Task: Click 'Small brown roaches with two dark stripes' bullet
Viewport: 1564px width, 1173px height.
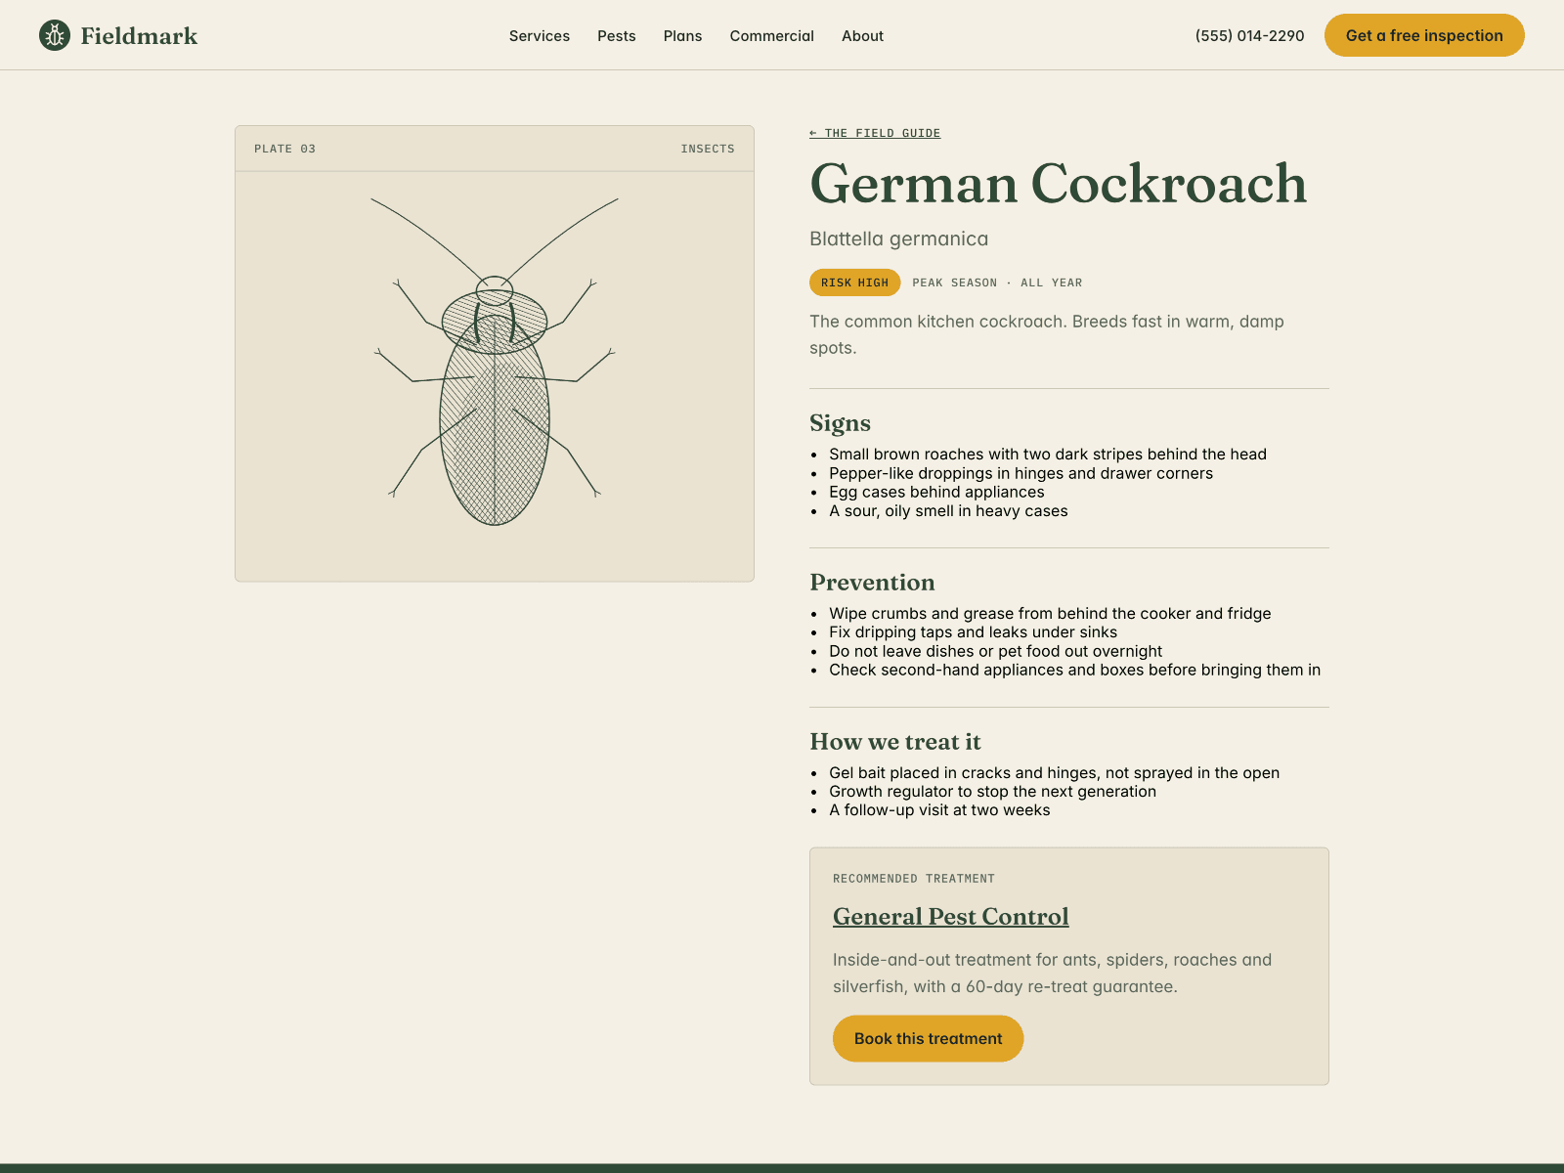Action: pyautogui.click(x=1048, y=455)
